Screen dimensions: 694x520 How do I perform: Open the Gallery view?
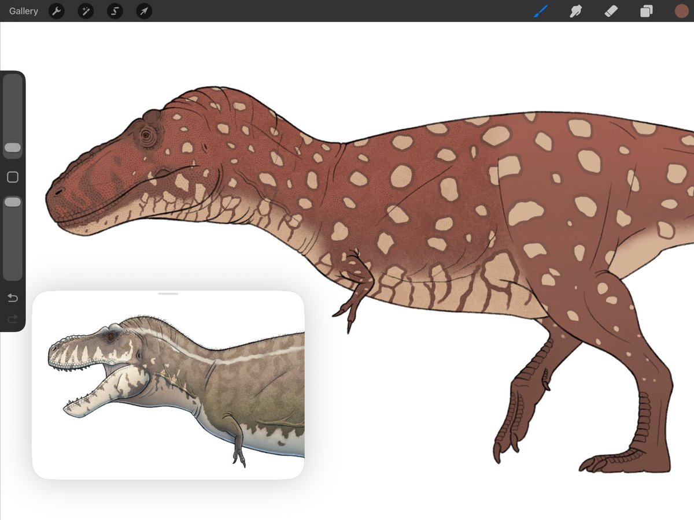(x=24, y=11)
